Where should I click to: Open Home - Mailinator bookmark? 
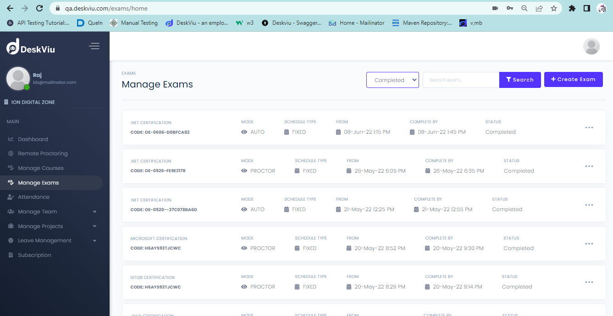pyautogui.click(x=357, y=23)
